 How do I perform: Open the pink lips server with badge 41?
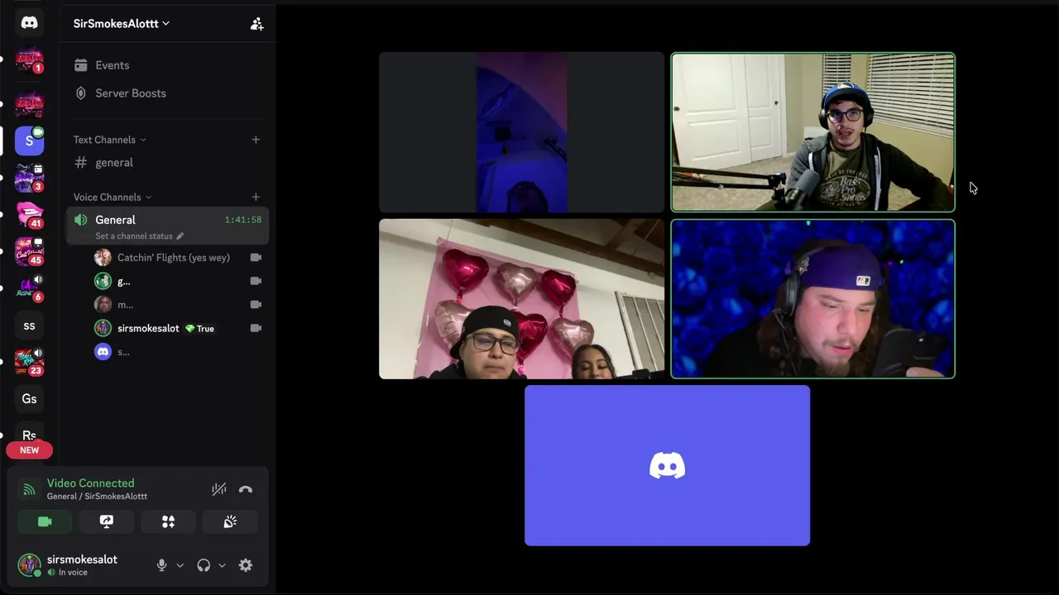click(29, 214)
